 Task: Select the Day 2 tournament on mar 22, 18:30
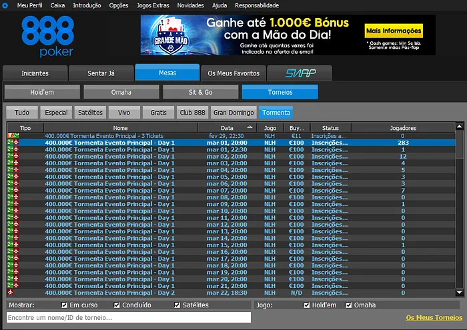(x=231, y=293)
